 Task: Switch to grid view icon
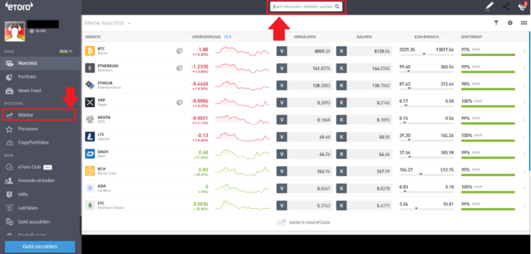pyautogui.click(x=524, y=23)
